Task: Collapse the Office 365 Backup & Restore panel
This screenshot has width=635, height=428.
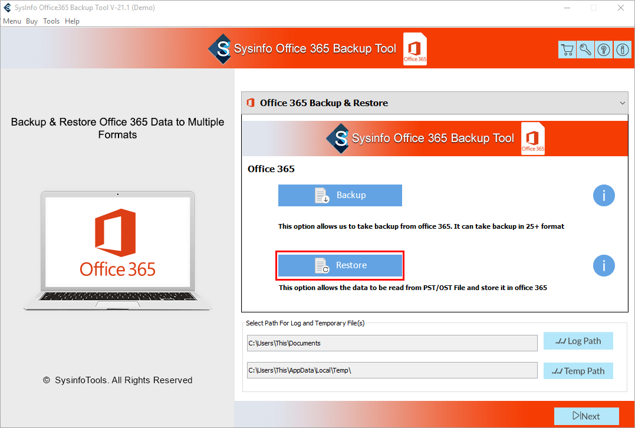Action: coord(623,103)
